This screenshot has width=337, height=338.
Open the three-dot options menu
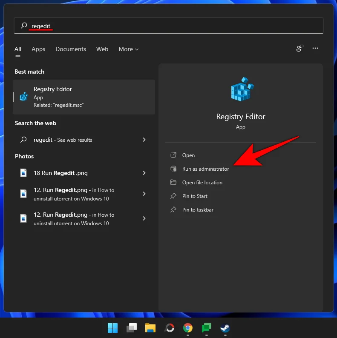click(x=315, y=48)
